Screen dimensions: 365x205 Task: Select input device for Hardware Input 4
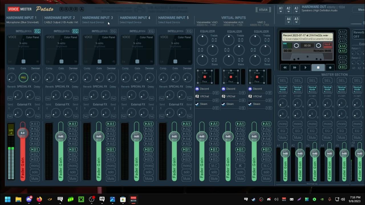pyautogui.click(x=131, y=22)
